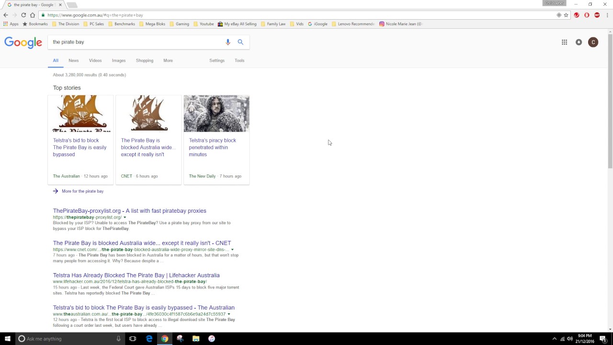Click CNET story pirate ship thumbnail
This screenshot has height=345, width=613.
click(x=148, y=114)
